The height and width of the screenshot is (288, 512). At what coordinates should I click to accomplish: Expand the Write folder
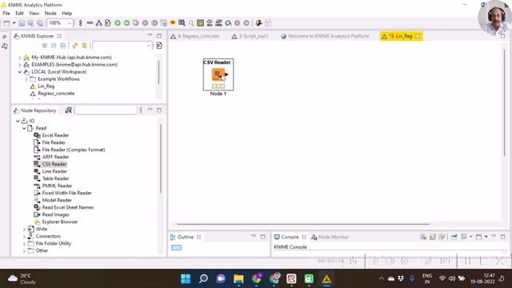pos(24,230)
